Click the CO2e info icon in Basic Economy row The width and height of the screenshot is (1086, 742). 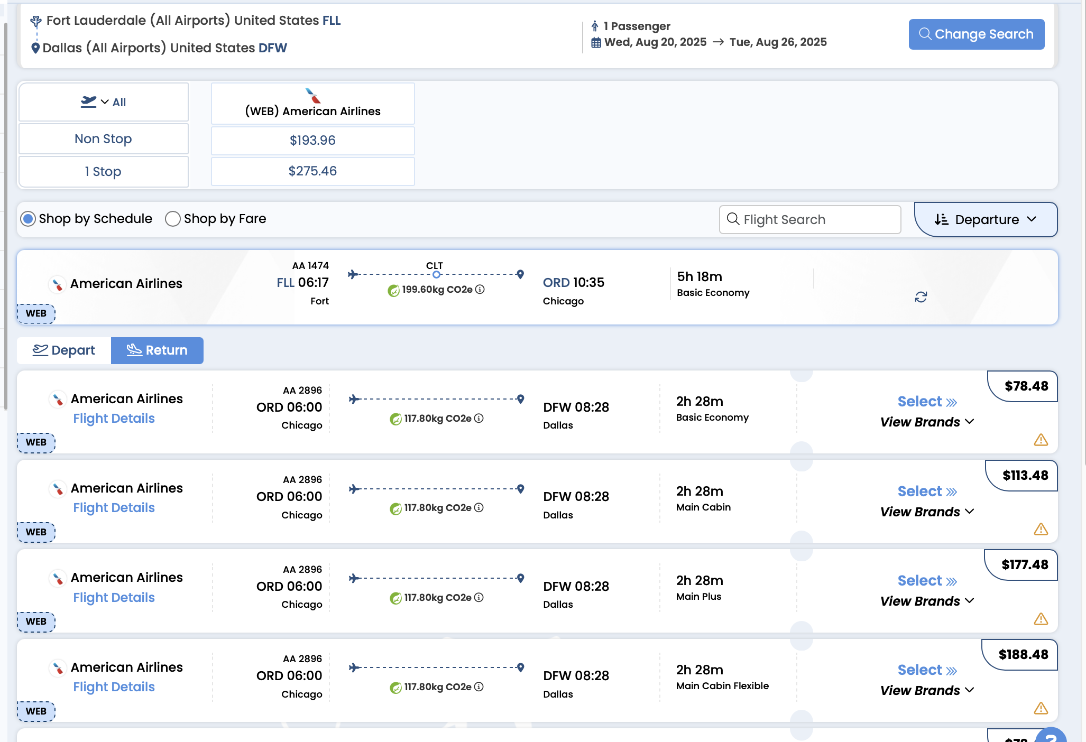click(x=478, y=418)
